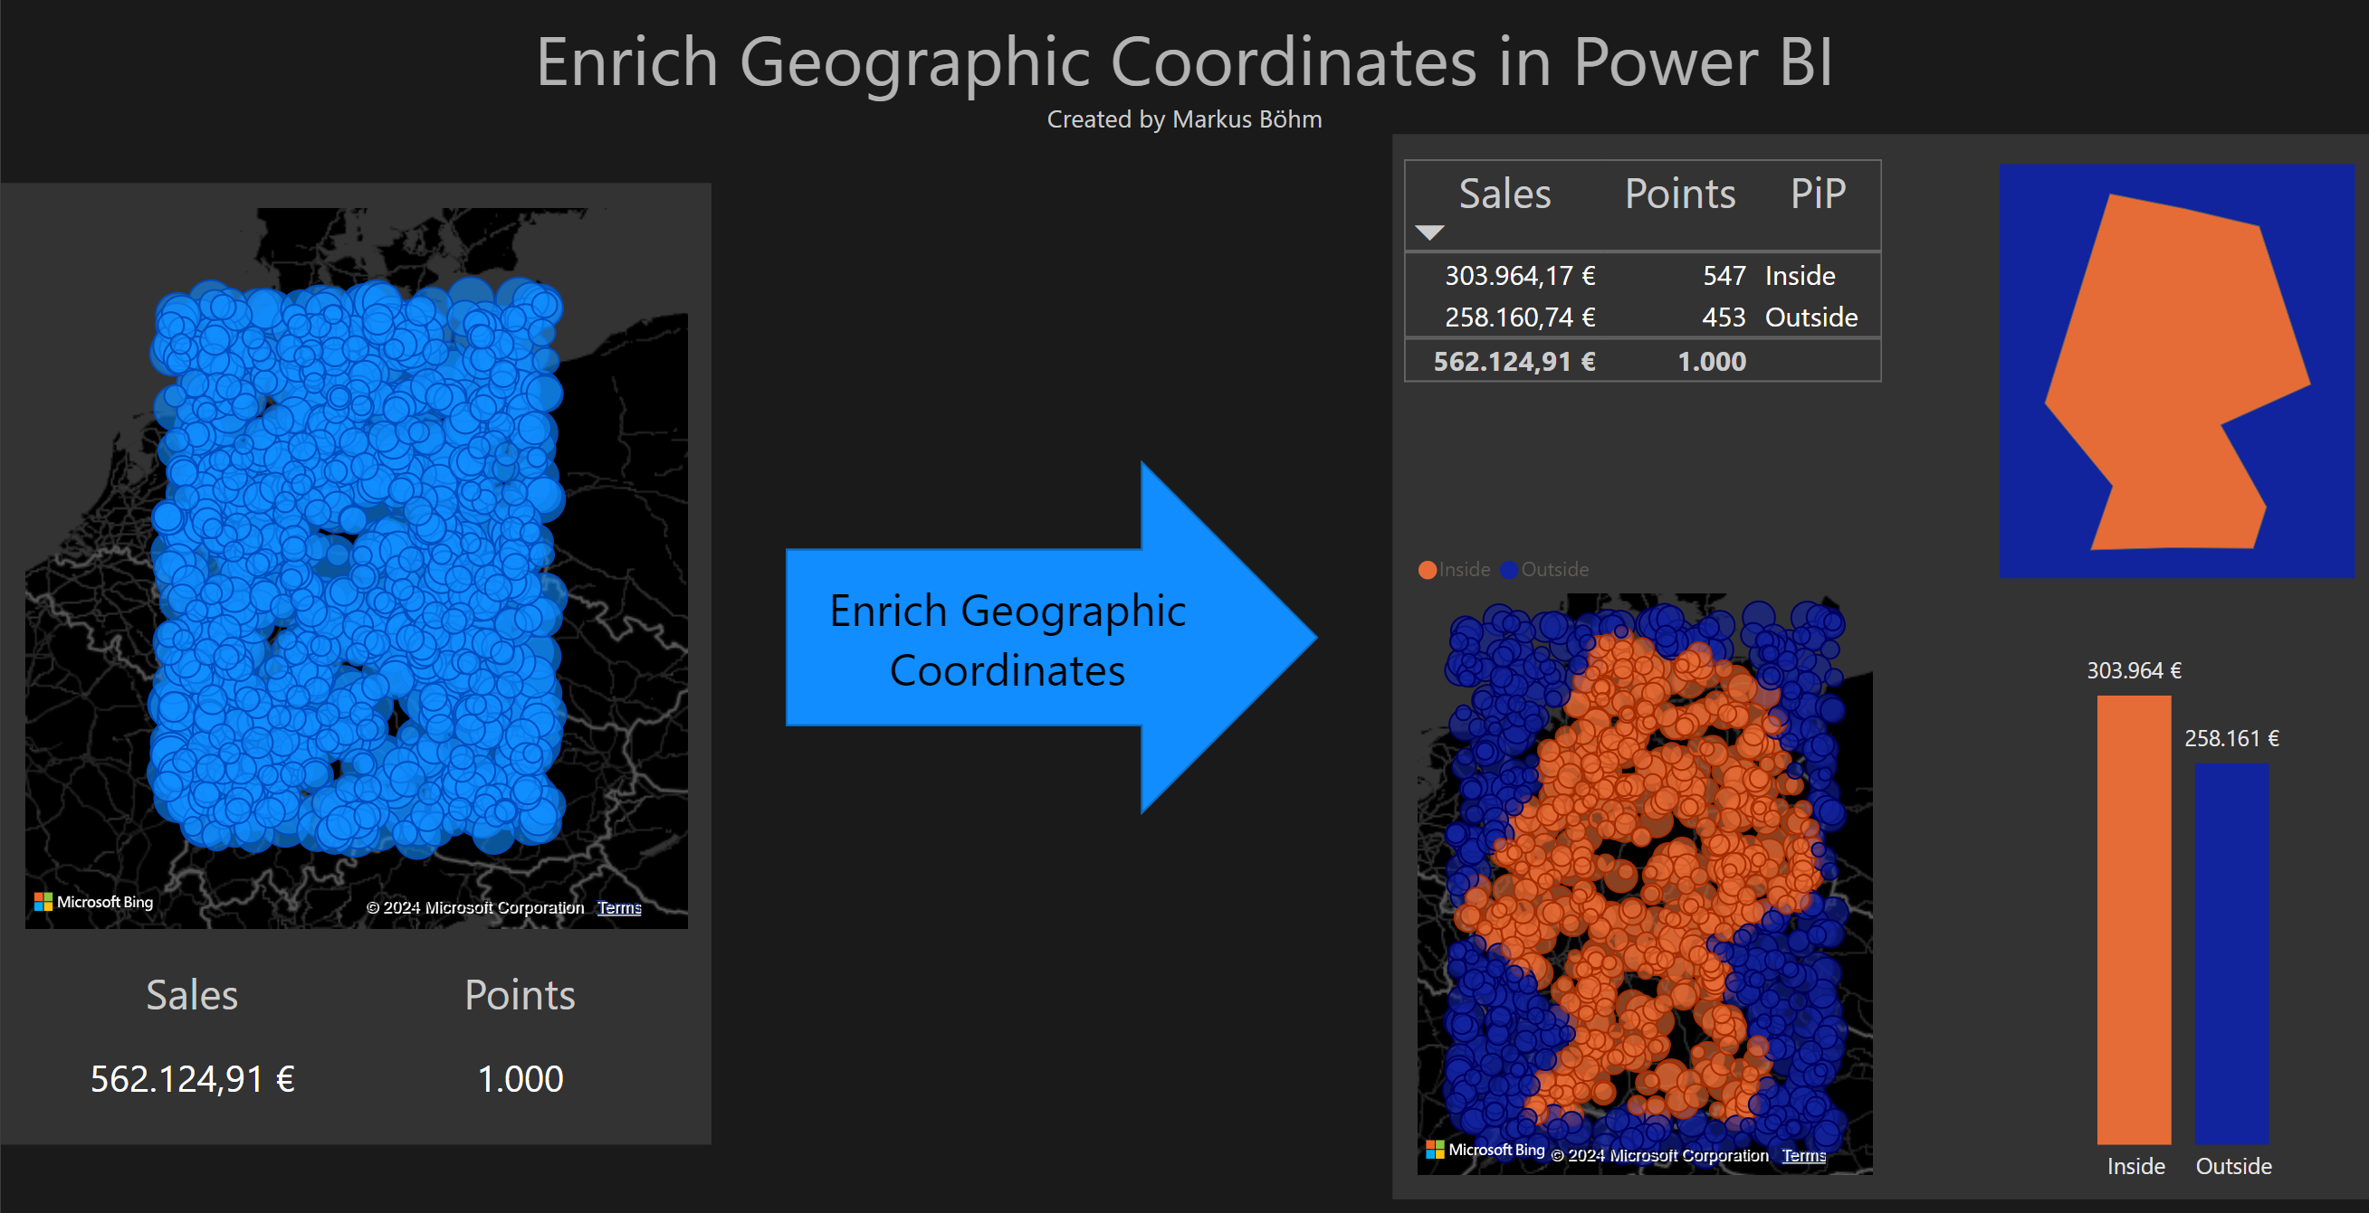The width and height of the screenshot is (2369, 1213).
Task: Select the 258.160,74 € sales cell
Action: click(x=1520, y=317)
